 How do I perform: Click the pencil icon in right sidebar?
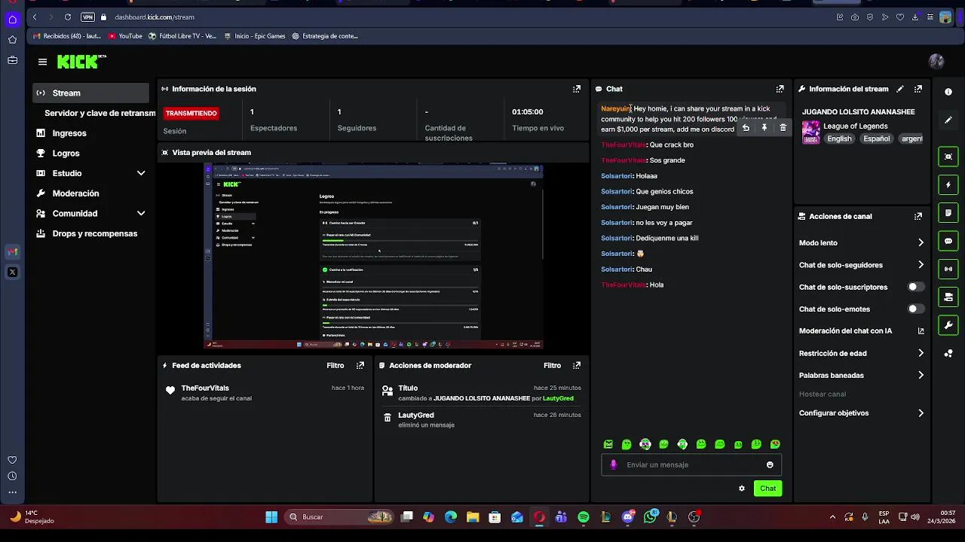click(x=948, y=120)
